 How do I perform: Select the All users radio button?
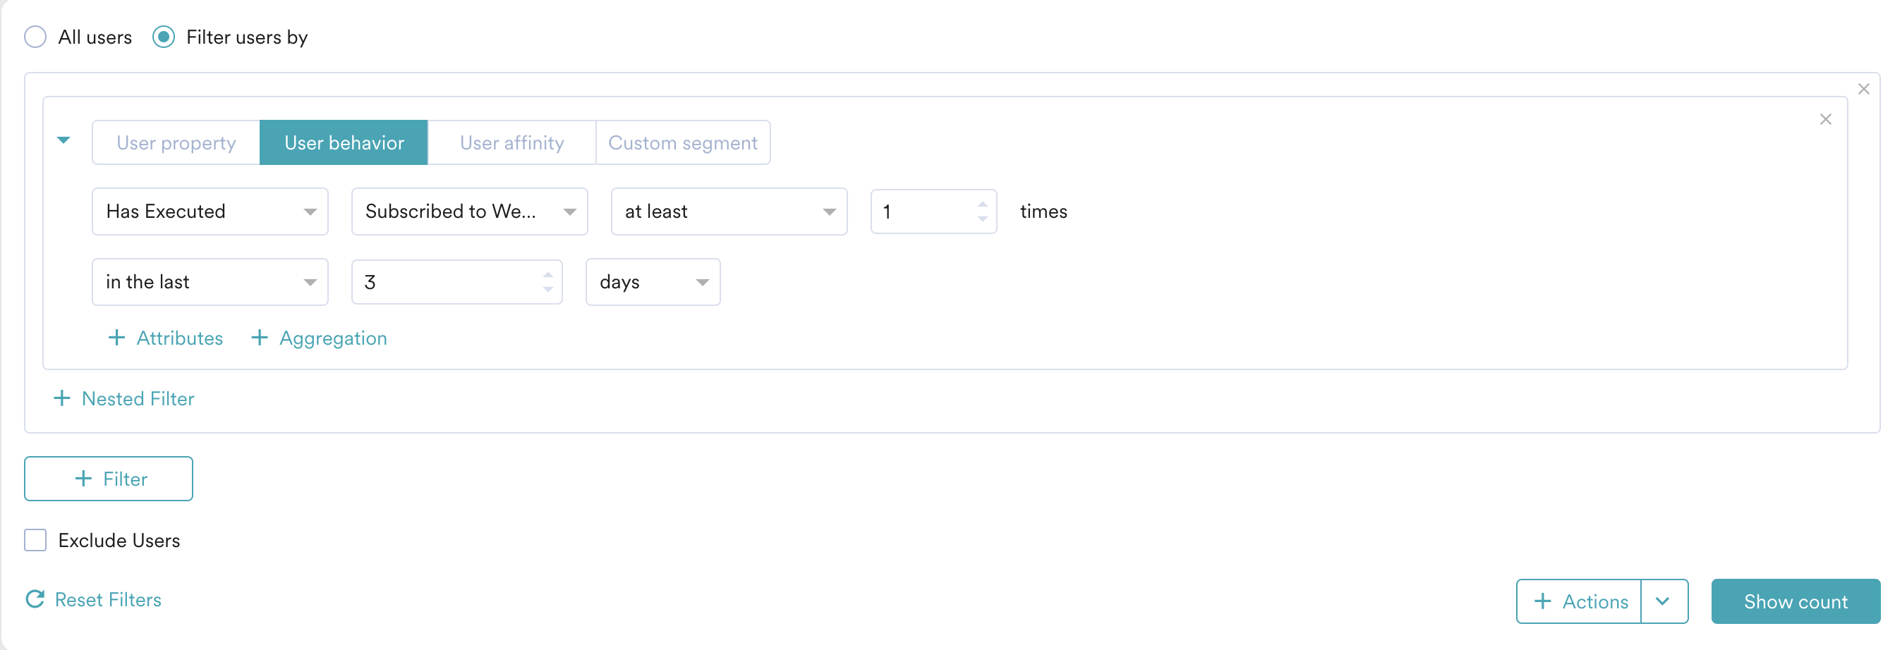coord(35,37)
